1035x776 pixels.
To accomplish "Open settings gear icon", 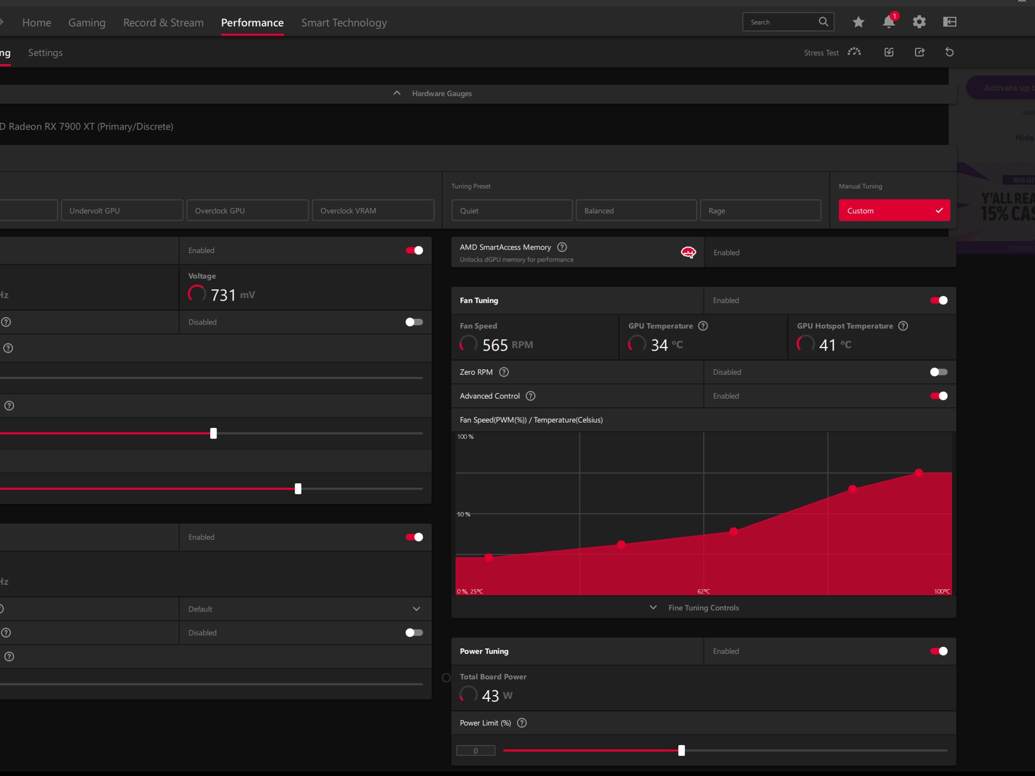I will point(919,22).
